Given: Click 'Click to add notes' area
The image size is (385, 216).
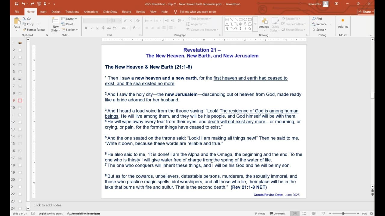Looking at the screenshot, I should pyautogui.click(x=47, y=205).
